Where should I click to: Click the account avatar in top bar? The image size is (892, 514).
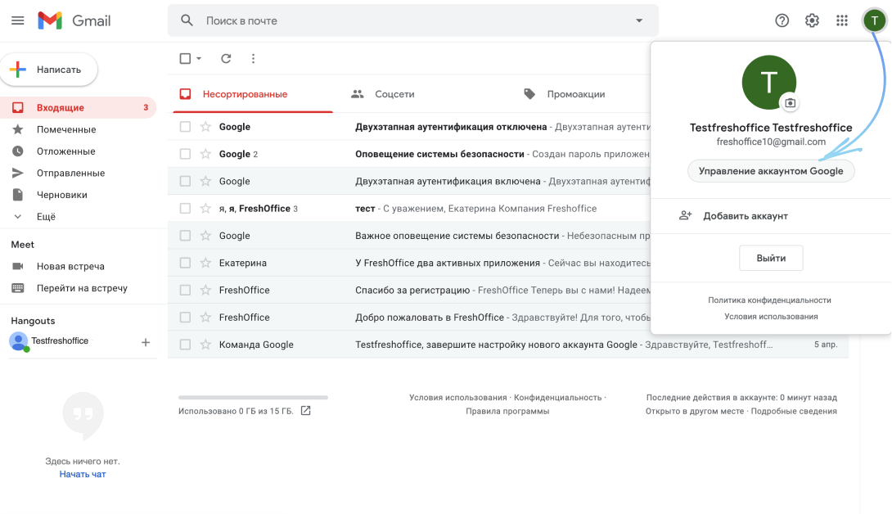[874, 20]
